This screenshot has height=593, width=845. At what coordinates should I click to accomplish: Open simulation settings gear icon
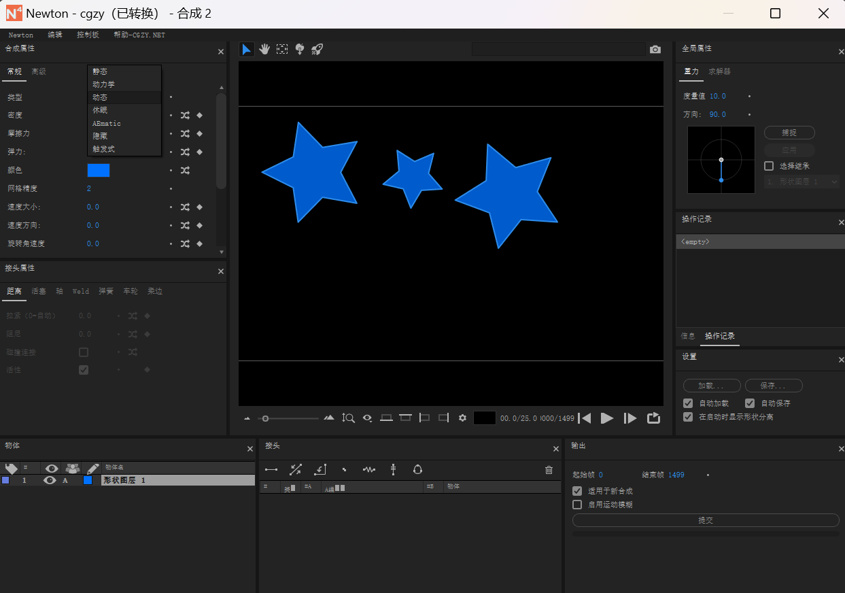(x=462, y=418)
